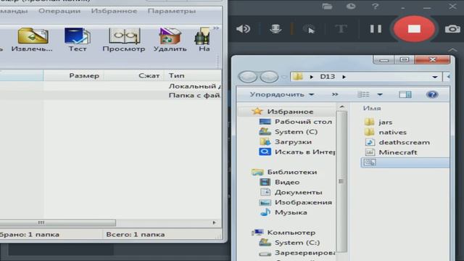Click the D13 breadcrumb in address bar
The width and height of the screenshot is (464, 261).
327,77
